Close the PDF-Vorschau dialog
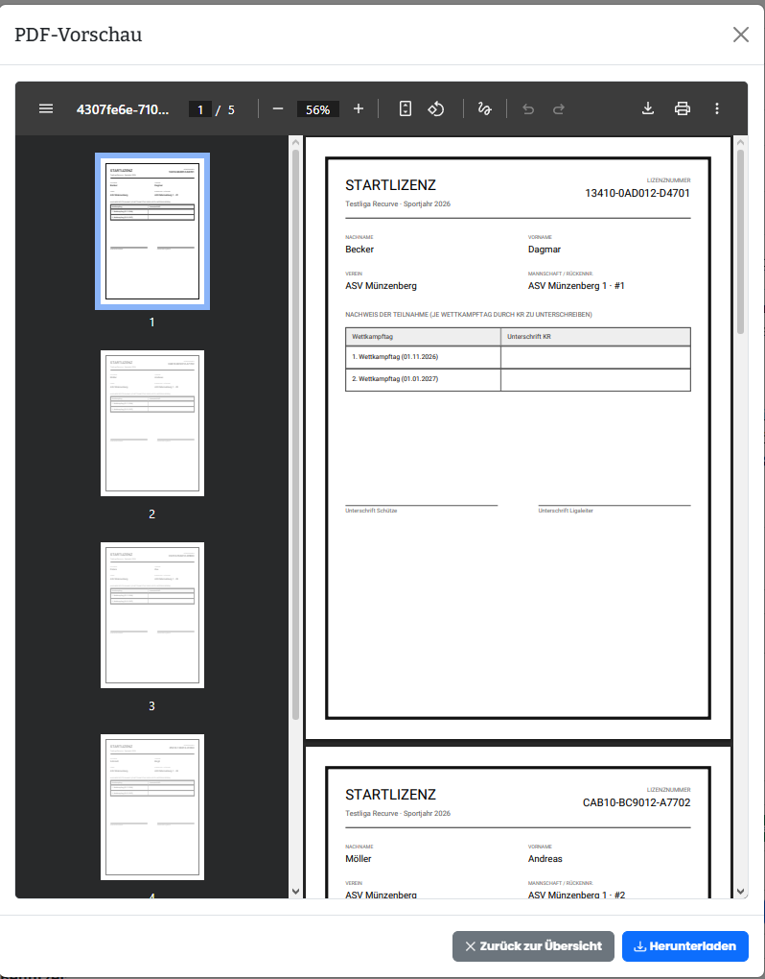This screenshot has height=979, width=765. 741,35
